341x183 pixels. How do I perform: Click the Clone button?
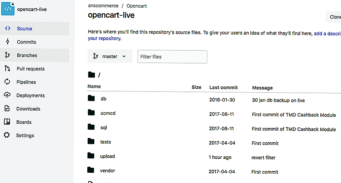334,17
